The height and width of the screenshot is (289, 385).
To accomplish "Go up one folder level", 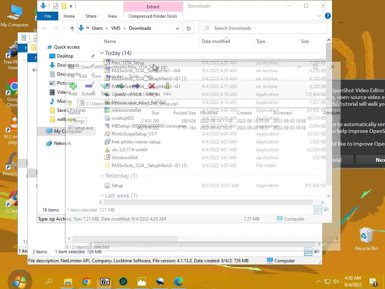I will tap(72, 28).
